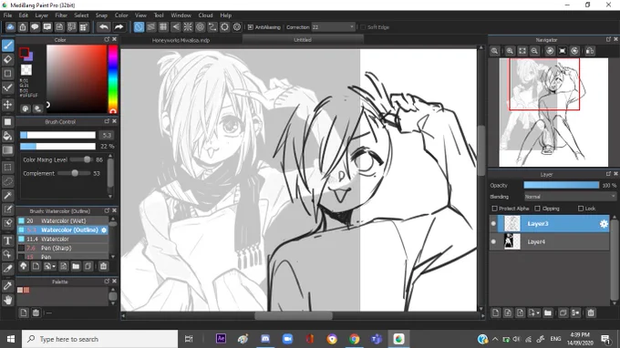Click the cloud save icon in toolbar
The height and width of the screenshot is (348, 620).
point(10,26)
